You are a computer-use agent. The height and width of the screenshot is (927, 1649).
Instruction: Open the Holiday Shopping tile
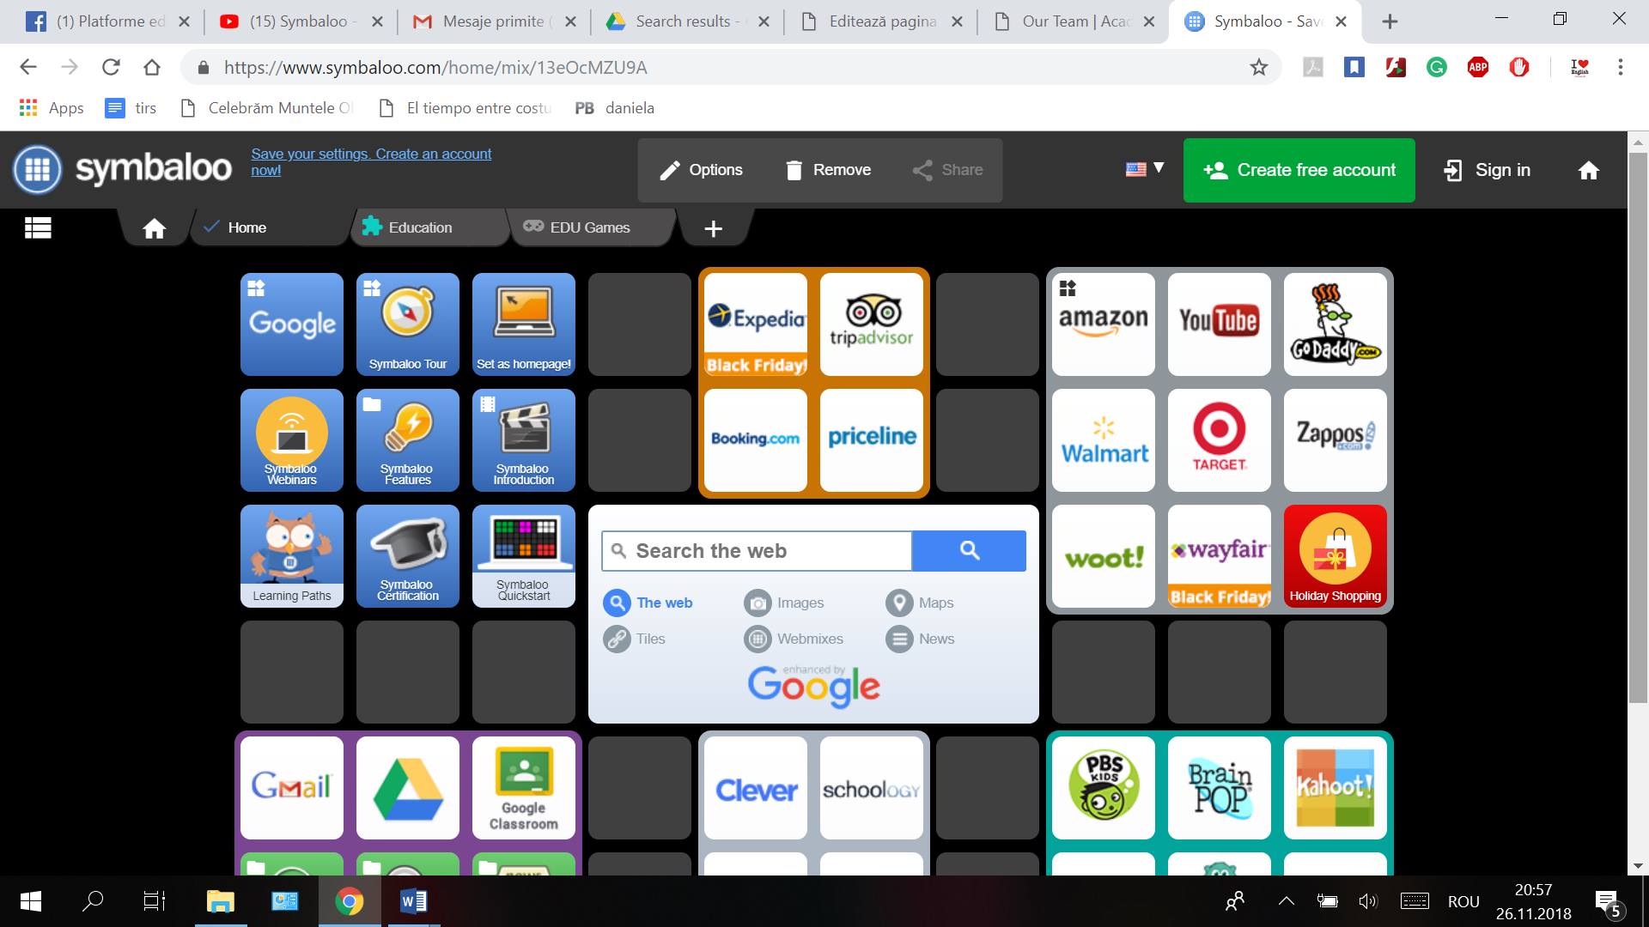click(x=1335, y=555)
